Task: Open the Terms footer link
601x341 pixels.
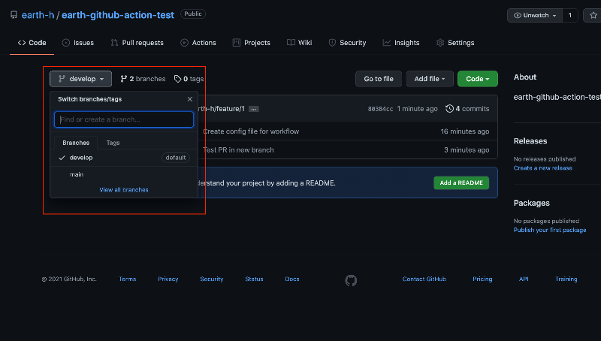Action: click(128, 279)
